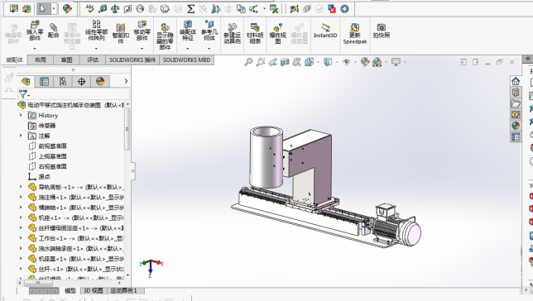Open the PropertyManager tab in left panel
Viewport: 533px width, 301px height.
pos(44,81)
